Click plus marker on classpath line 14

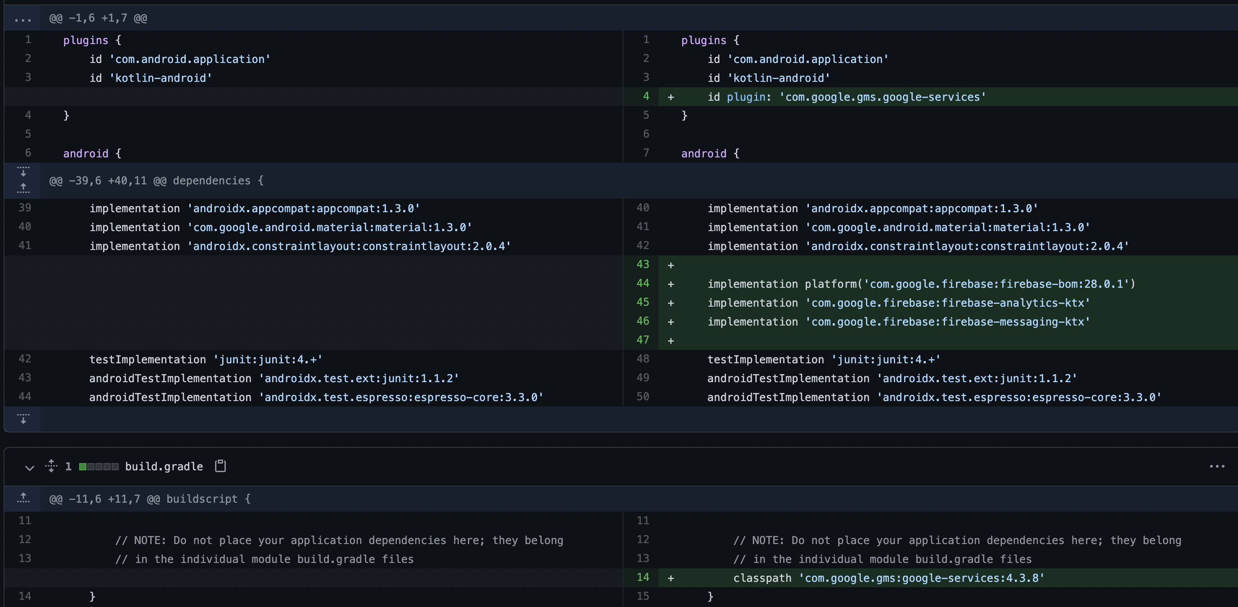point(671,578)
